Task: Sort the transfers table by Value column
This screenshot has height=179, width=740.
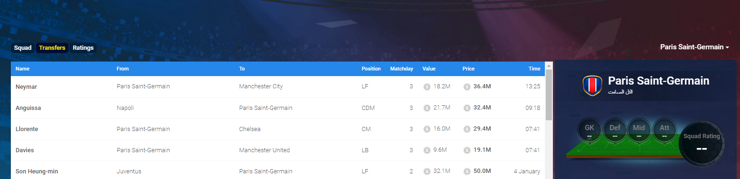Action: 429,69
